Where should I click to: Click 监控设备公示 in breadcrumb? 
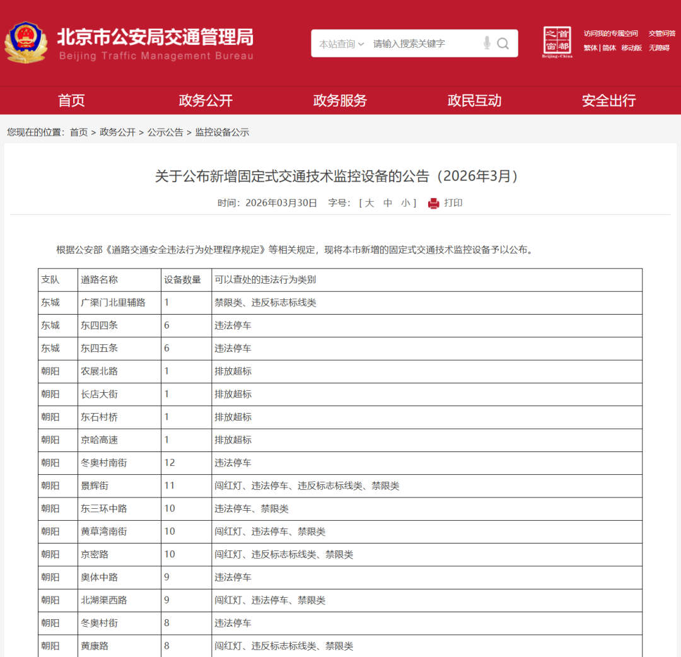(x=222, y=132)
